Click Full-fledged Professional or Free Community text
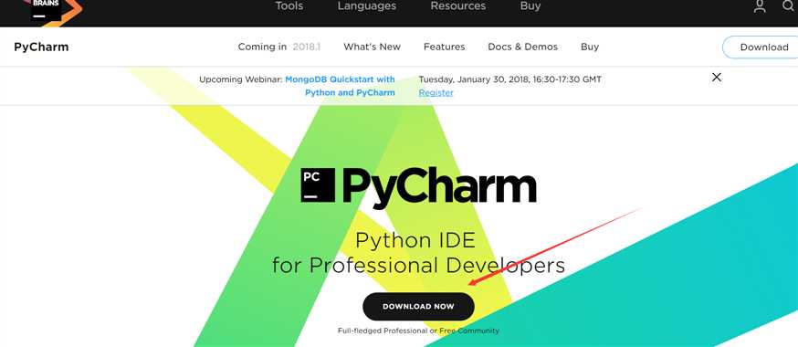This screenshot has width=798, height=347. point(418,331)
